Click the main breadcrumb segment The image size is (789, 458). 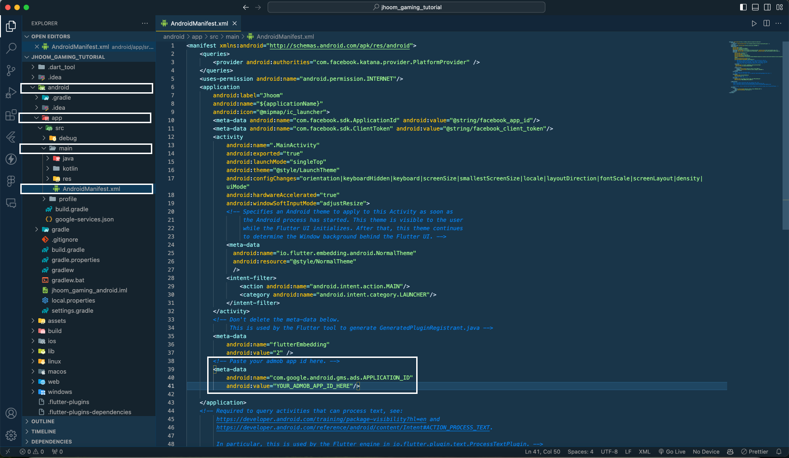pos(232,37)
